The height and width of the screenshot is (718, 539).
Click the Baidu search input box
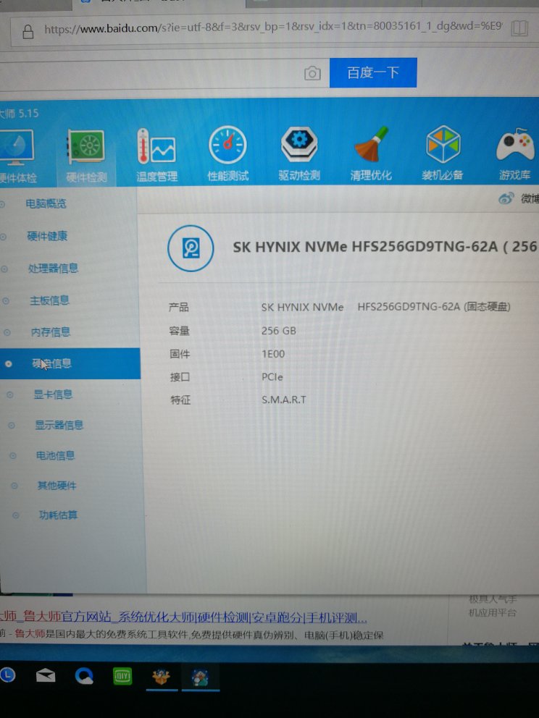[151, 73]
